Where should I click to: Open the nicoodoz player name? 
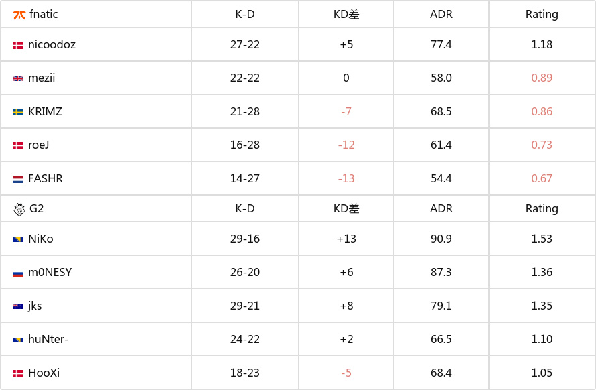click(52, 44)
